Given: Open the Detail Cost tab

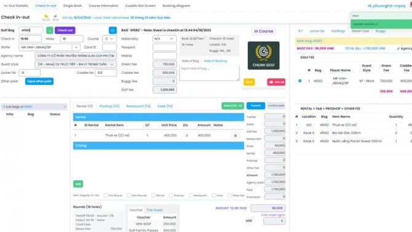Looking at the screenshot, I should pyautogui.click(x=360, y=31).
